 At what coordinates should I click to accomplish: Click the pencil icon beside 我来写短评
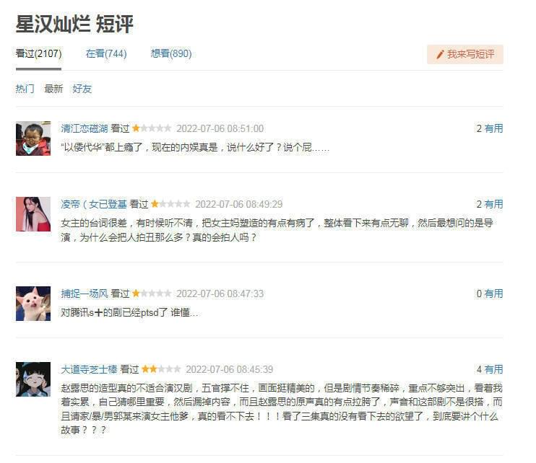coord(441,55)
